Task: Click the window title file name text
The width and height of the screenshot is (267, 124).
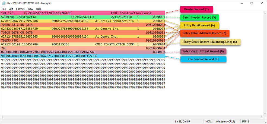Action: [29, 4]
